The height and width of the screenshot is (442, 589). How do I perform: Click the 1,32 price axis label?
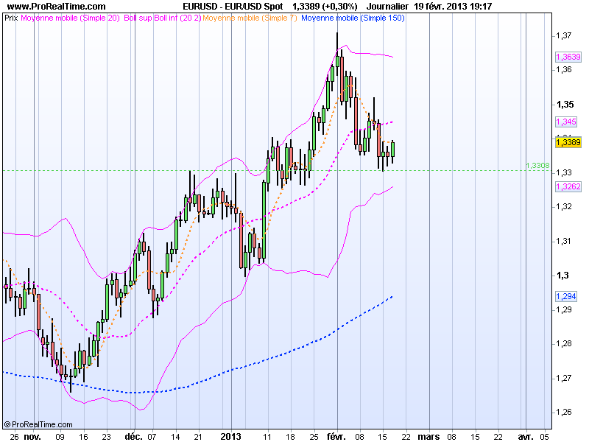click(564, 206)
